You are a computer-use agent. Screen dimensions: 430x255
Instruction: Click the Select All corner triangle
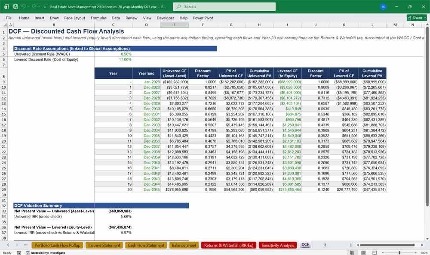(5, 25)
